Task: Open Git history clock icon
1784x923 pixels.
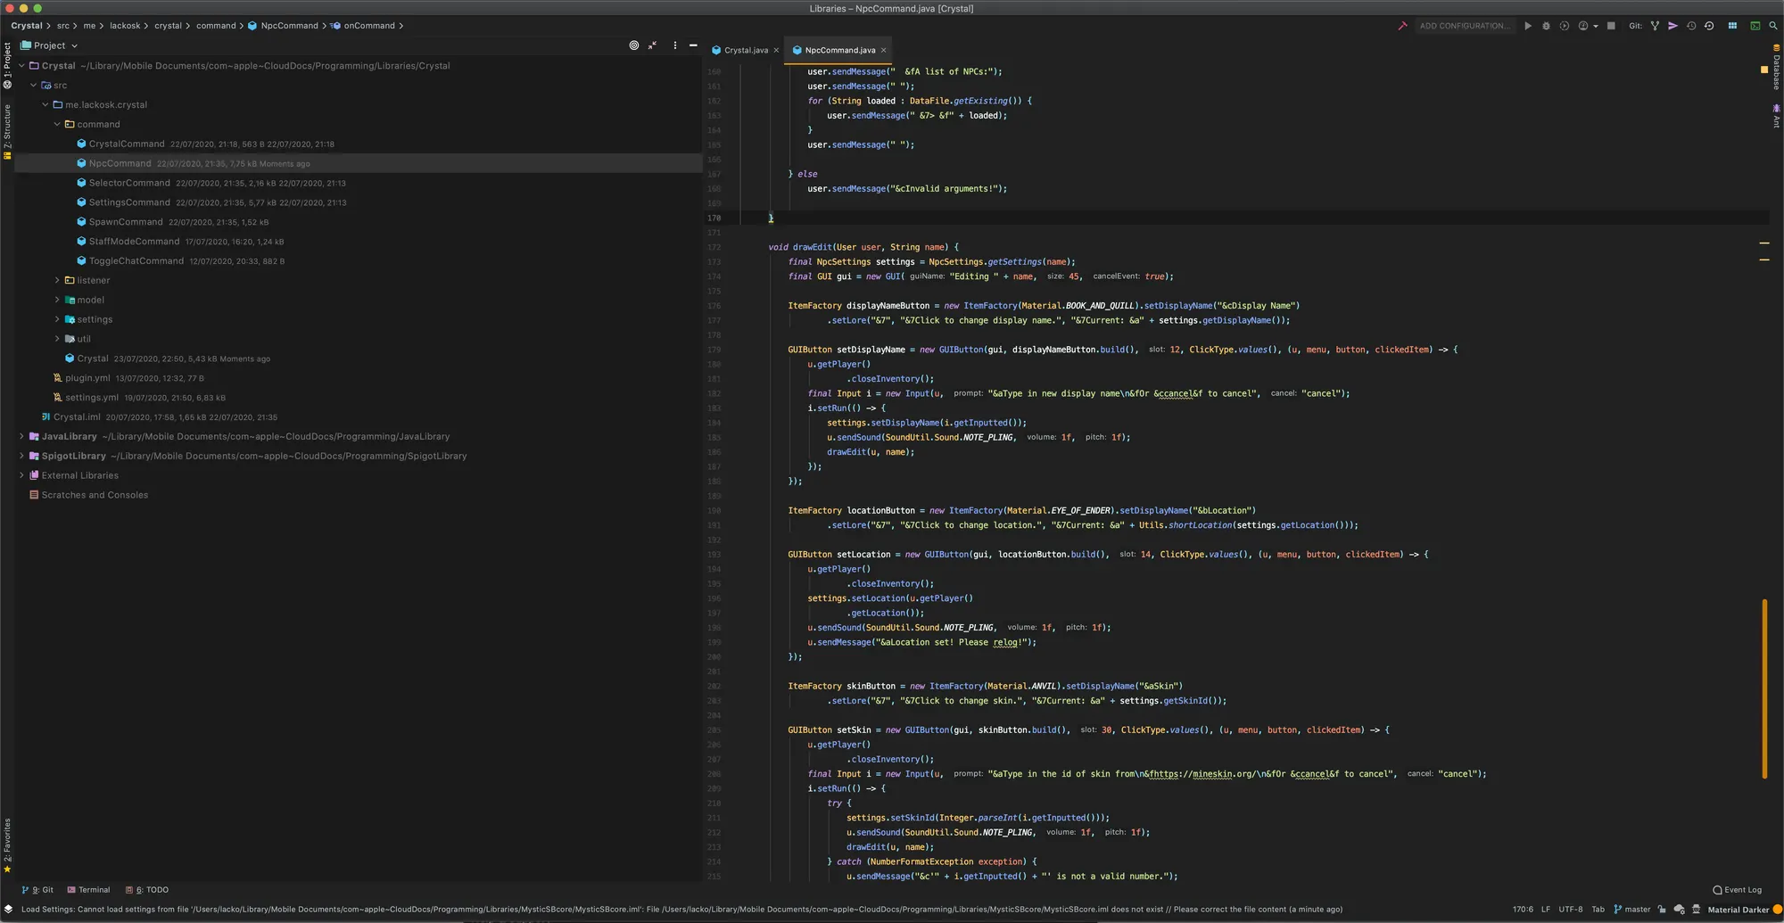Action: [x=1691, y=26]
